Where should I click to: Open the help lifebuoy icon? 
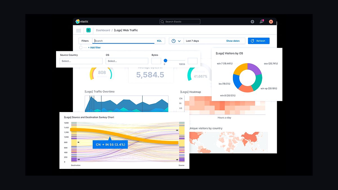click(252, 22)
